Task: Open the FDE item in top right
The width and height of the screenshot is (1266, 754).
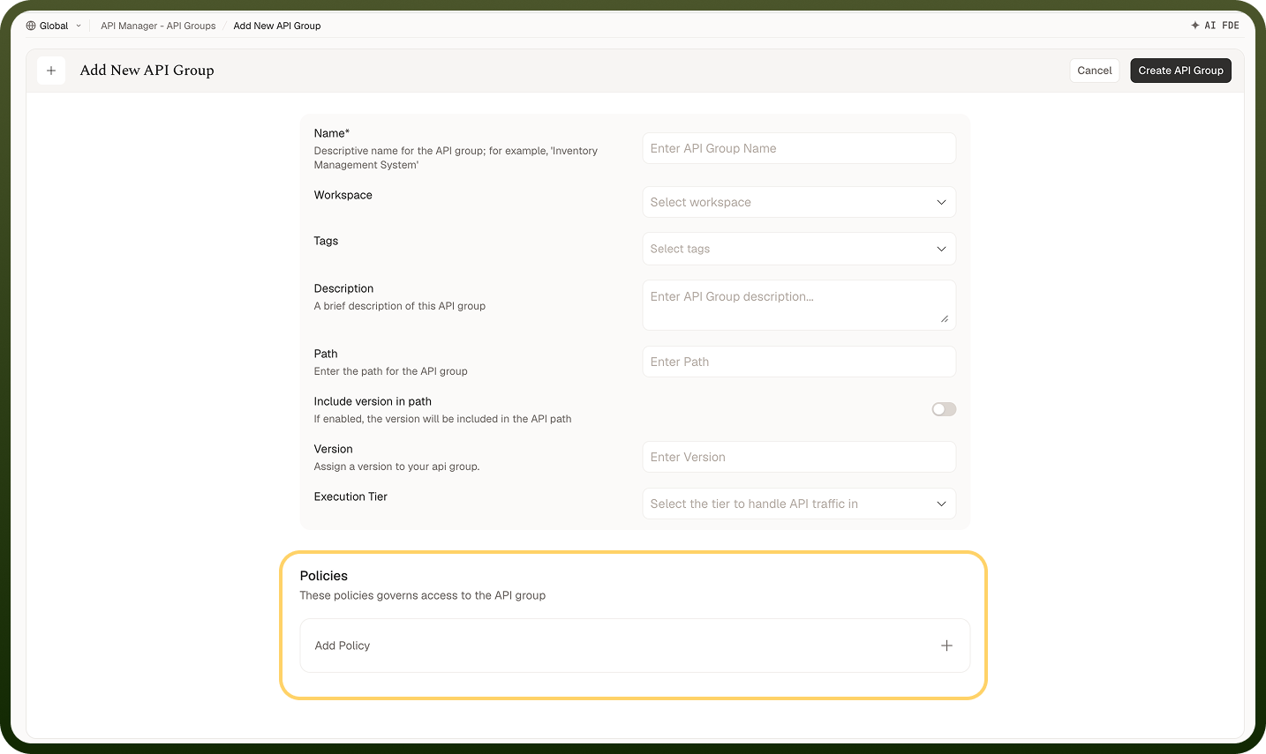Action: (1231, 26)
